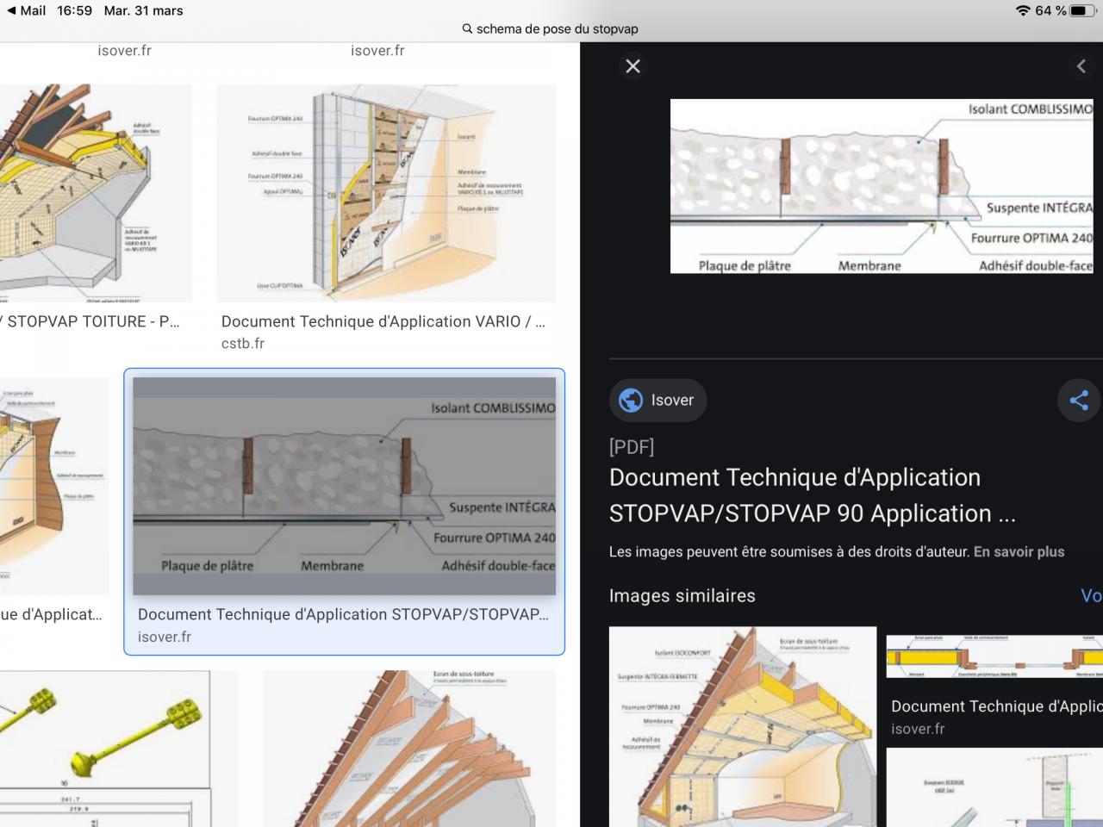Click the cstb.fr source label

click(243, 343)
